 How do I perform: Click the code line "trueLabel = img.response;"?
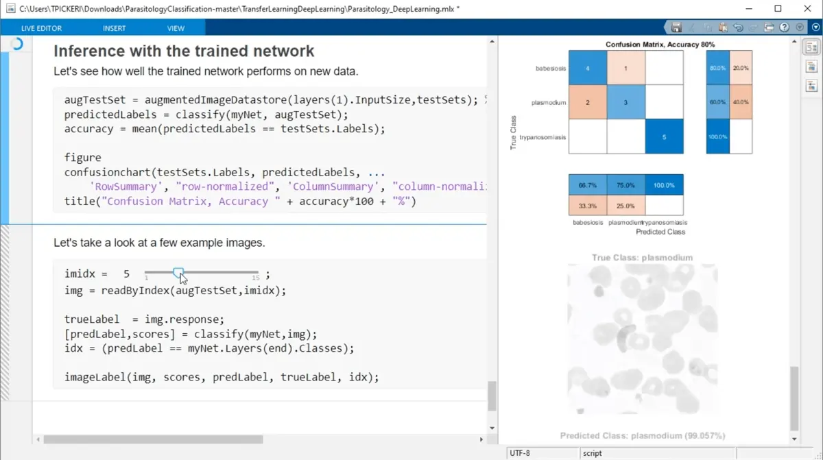[144, 319]
